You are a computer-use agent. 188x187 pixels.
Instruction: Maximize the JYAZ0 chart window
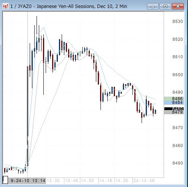tap(165, 6)
